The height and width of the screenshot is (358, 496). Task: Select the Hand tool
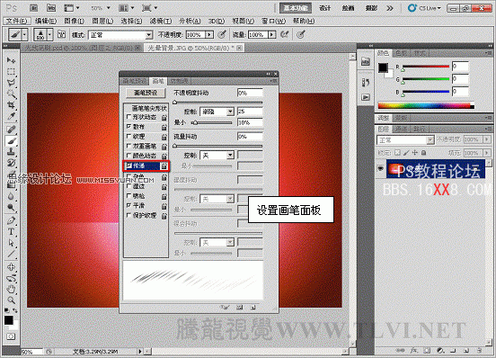[x=11, y=289]
